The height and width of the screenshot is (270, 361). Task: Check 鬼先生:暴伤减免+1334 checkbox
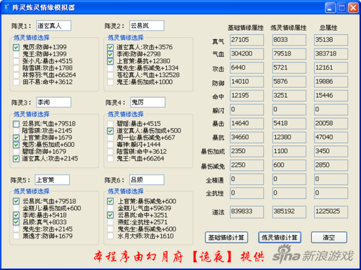110,68
